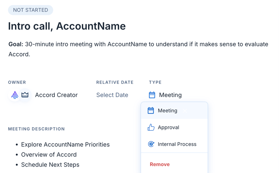Viewport: 279px width, 173px height.
Task: Click the crown icon beside Accord Creator
Action: [25, 95]
